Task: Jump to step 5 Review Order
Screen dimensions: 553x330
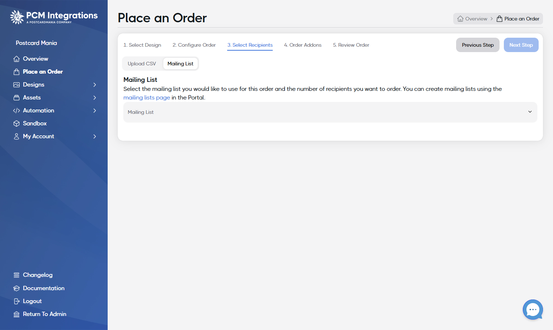Action: 351,45
